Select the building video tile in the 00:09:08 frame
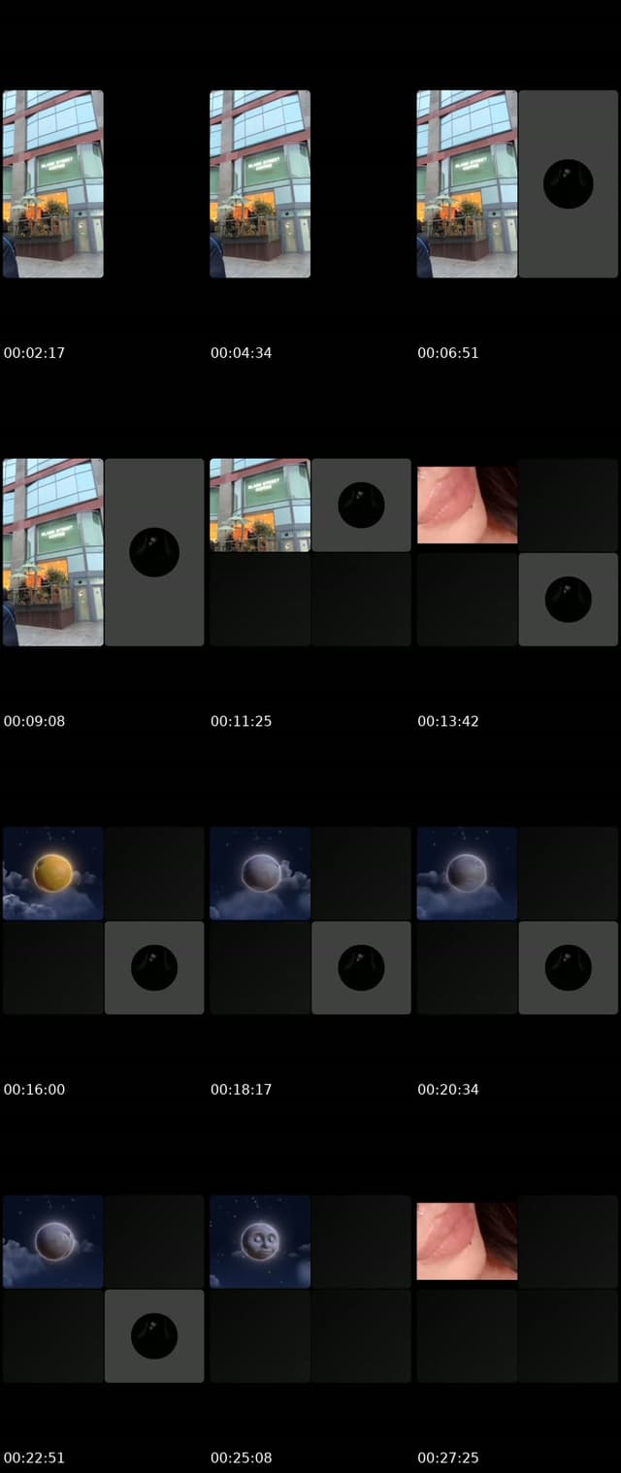The width and height of the screenshot is (621, 1473). click(53, 552)
